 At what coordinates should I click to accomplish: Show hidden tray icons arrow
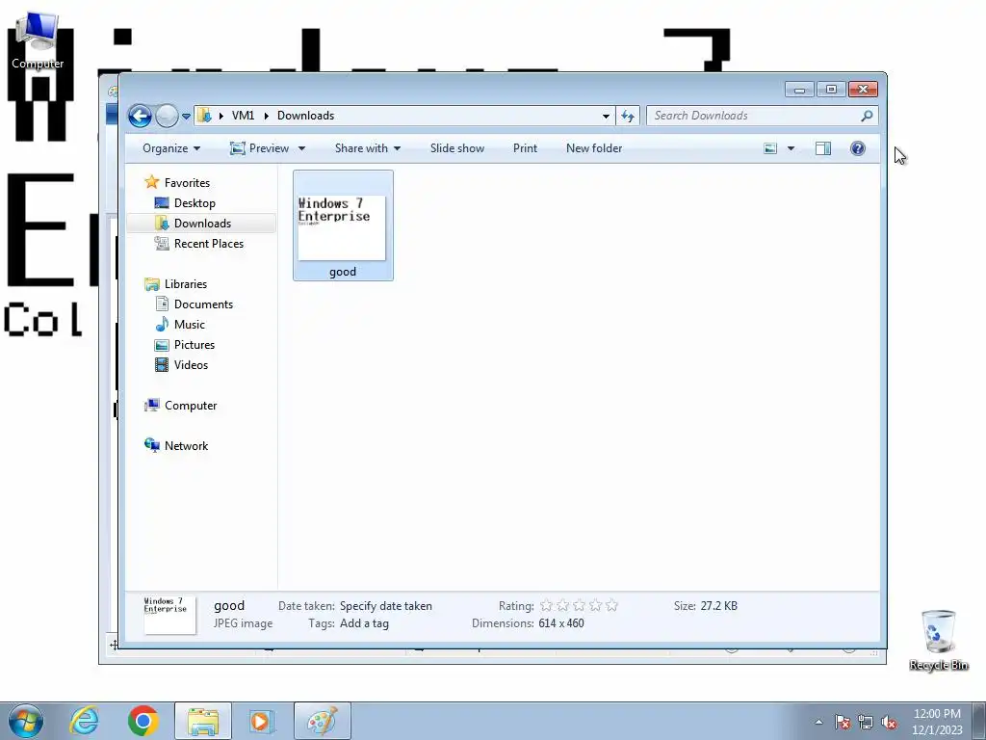click(818, 722)
